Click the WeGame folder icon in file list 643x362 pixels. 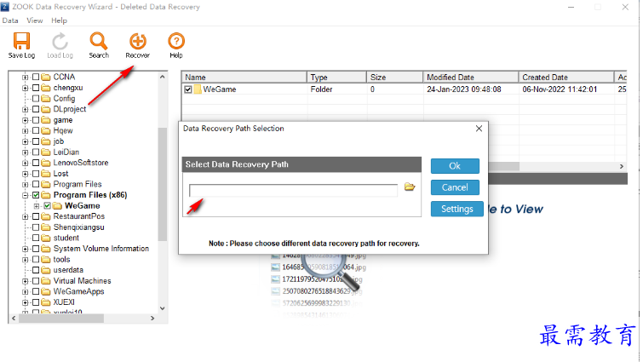coord(198,89)
